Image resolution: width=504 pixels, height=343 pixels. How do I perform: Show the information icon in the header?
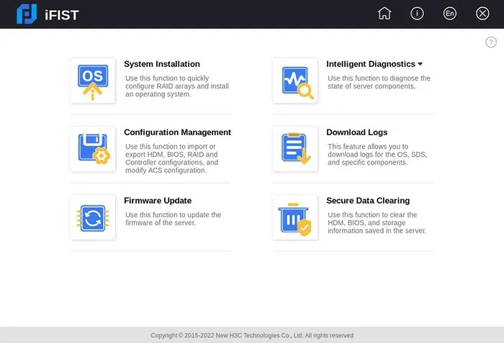point(417,14)
